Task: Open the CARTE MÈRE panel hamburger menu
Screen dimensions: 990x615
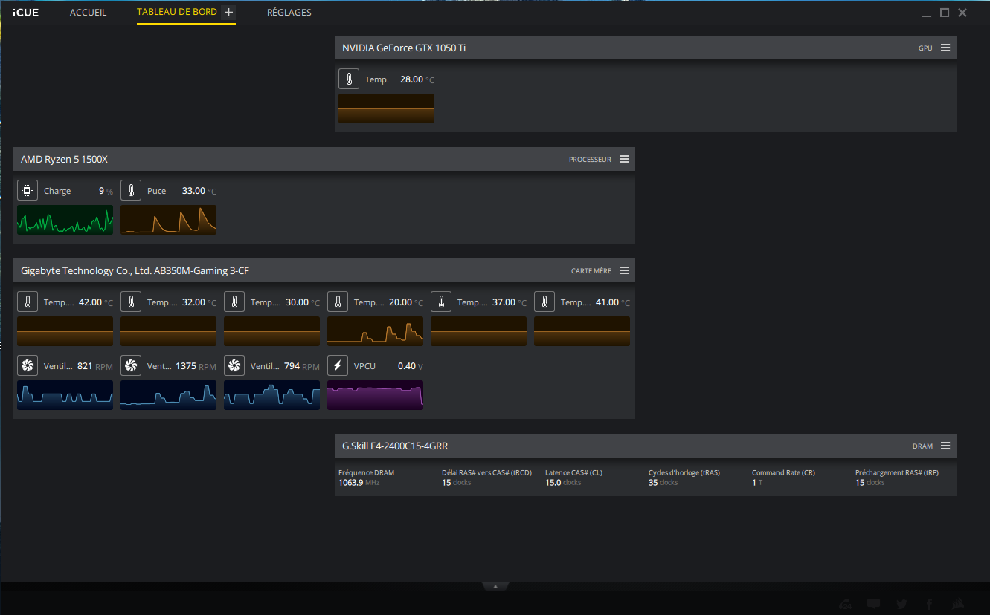Action: [x=624, y=270]
